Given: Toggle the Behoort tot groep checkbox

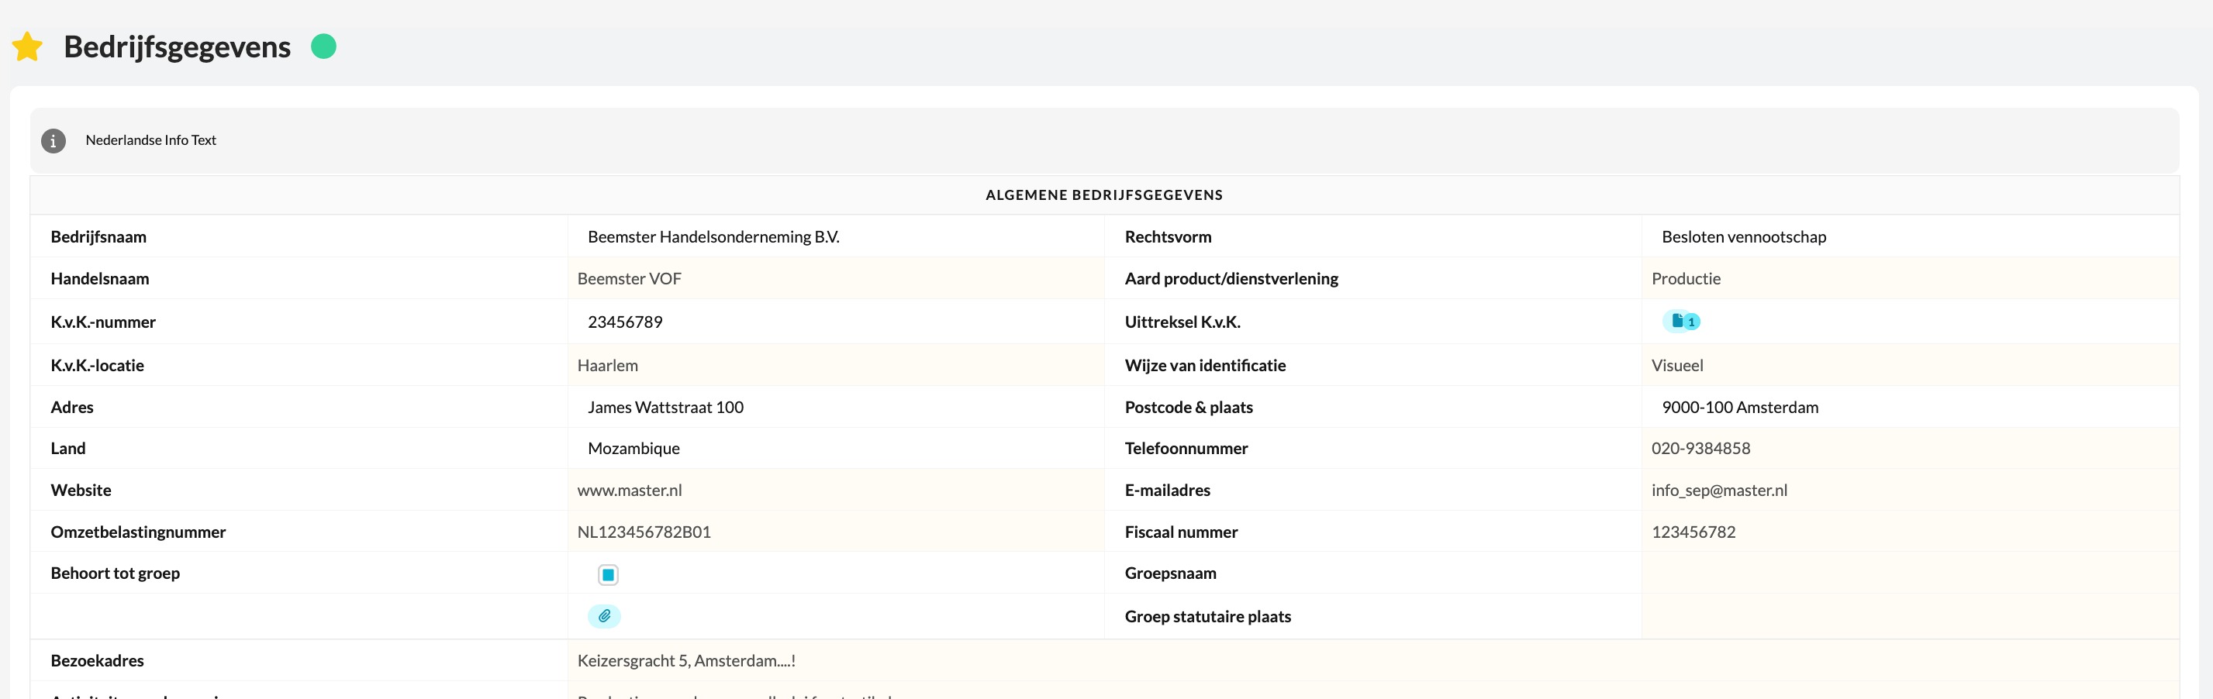Looking at the screenshot, I should click(607, 574).
